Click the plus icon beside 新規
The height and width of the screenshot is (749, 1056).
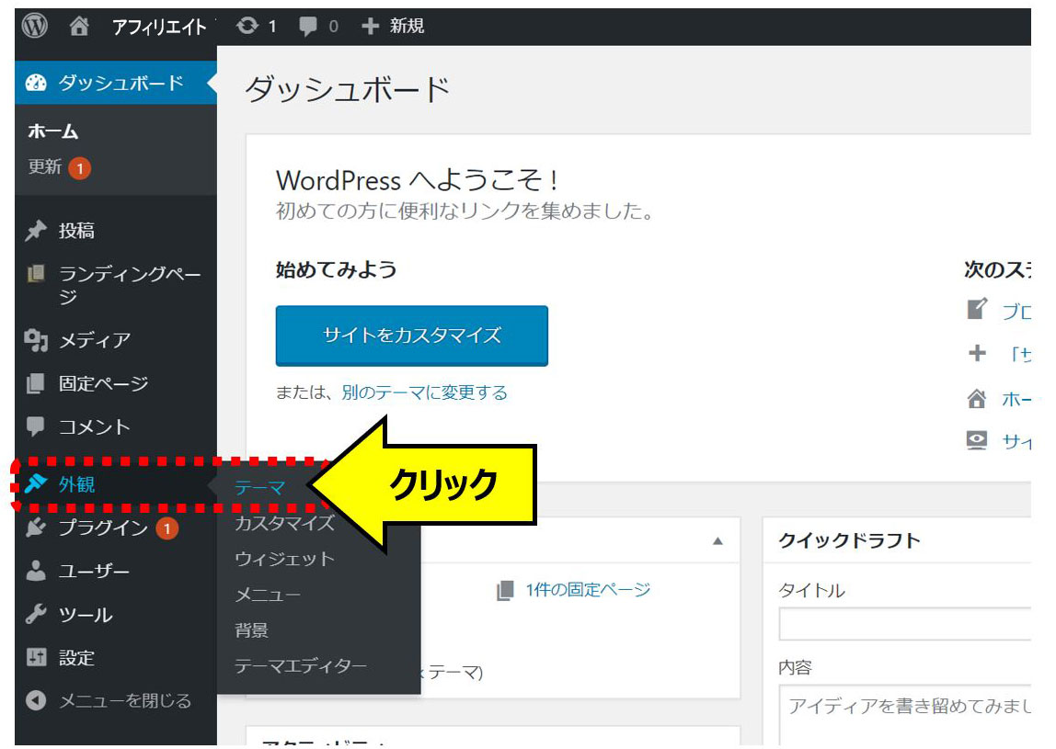coord(371,27)
